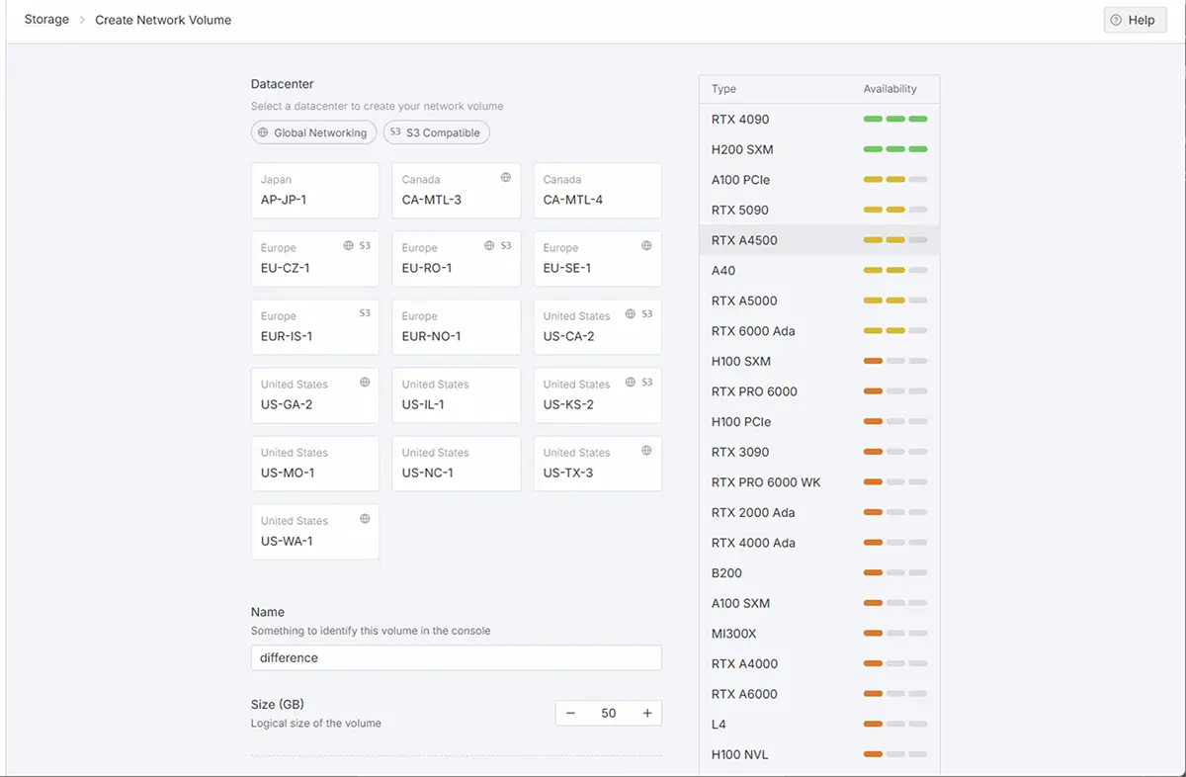Click the globe icon on CA-MTL-3 card
The width and height of the screenshot is (1186, 777).
(506, 178)
